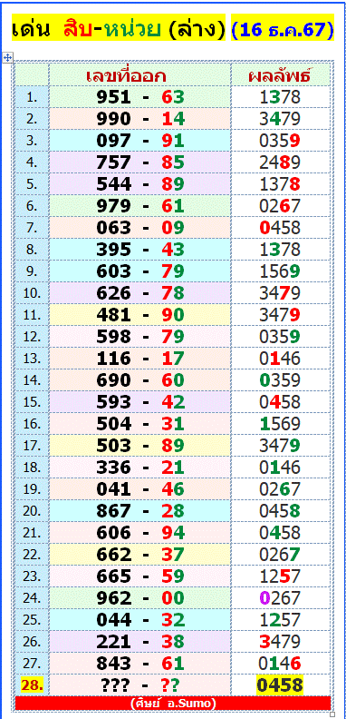Click the cell 867 - 28
The image size is (346, 719).
coord(139,511)
